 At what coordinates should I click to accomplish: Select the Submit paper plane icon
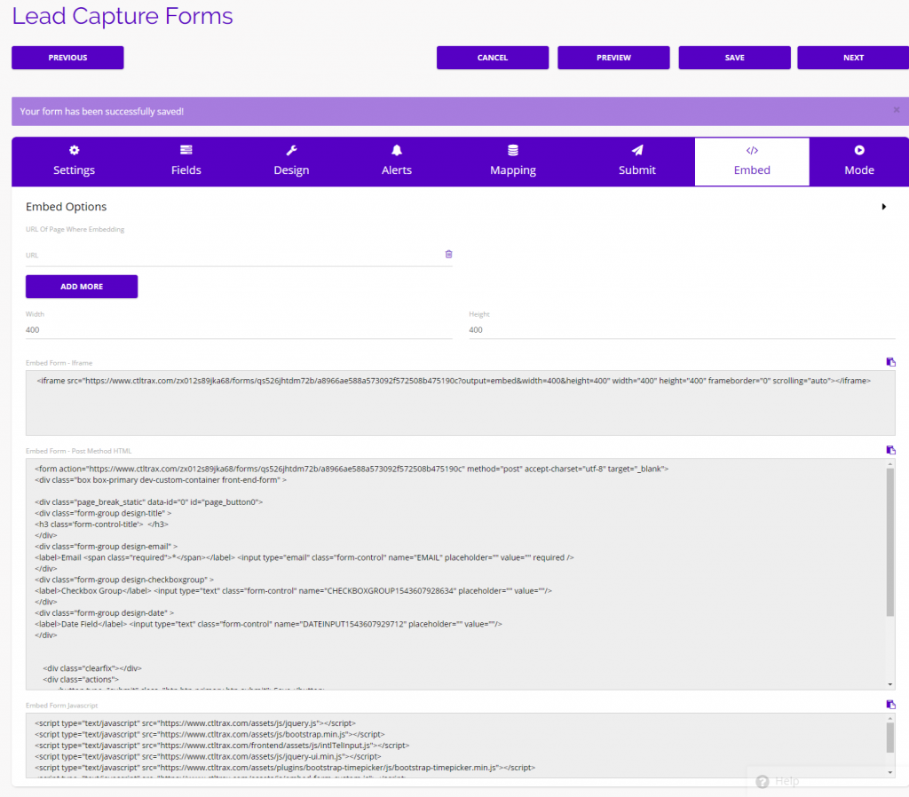pyautogui.click(x=636, y=150)
